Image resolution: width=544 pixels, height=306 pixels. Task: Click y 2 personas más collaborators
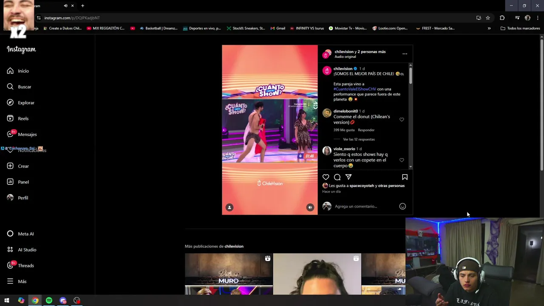click(x=370, y=52)
